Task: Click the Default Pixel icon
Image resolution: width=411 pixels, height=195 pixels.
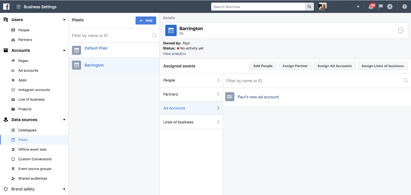Action: tap(77, 50)
